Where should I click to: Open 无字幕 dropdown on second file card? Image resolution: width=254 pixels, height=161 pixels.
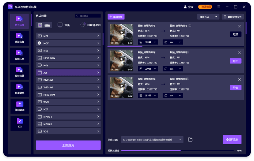[148, 69]
